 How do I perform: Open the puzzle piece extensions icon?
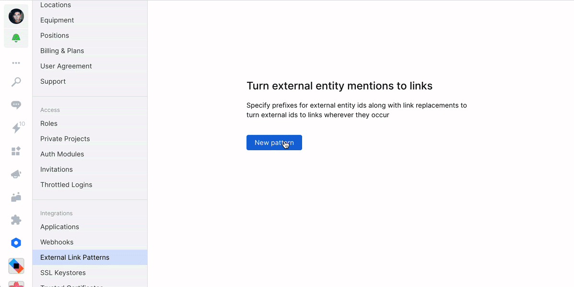(x=16, y=220)
